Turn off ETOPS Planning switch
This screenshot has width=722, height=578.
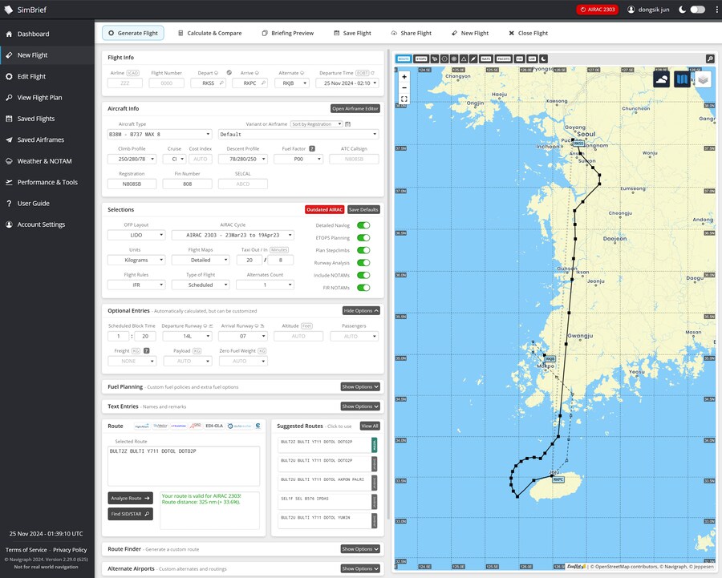(363, 238)
